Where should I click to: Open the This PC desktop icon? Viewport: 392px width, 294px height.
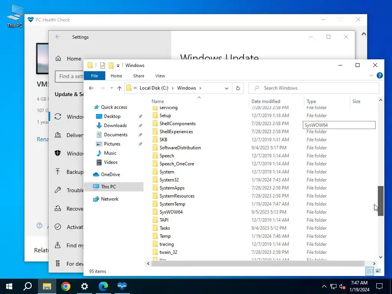coord(15,15)
